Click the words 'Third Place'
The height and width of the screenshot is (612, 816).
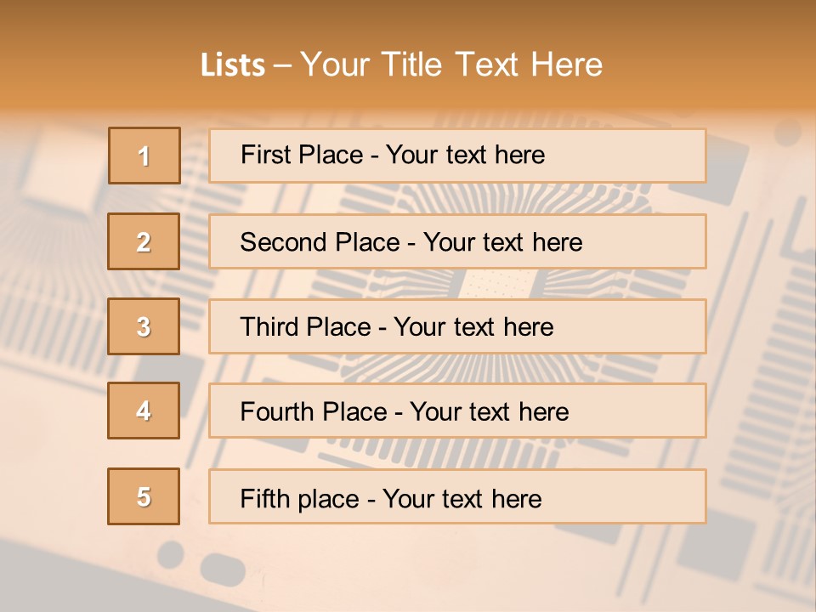[305, 327]
